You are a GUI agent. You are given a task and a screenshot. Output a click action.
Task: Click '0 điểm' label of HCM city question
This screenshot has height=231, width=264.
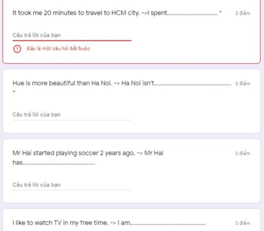pyautogui.click(x=243, y=13)
